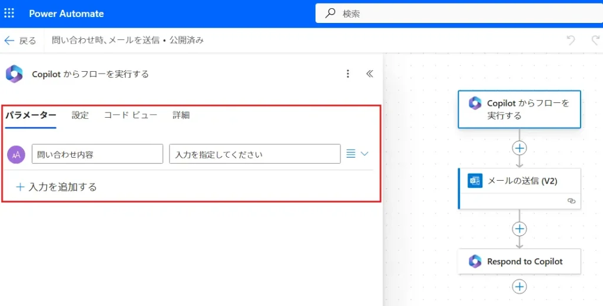Click the 検索 search box
Viewport: 603px width, 306px height.
pos(459,13)
